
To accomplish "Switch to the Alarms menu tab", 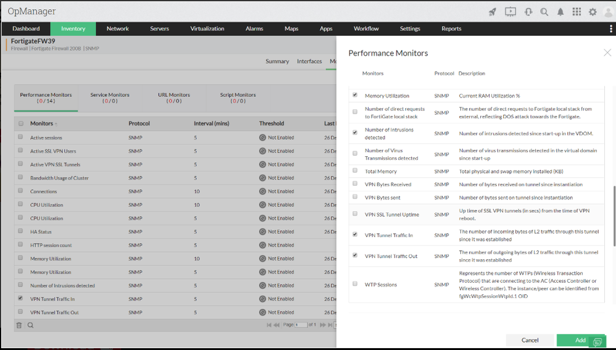I will click(254, 28).
